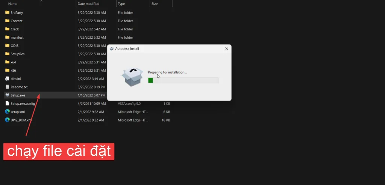Sort files by the Size column
The image size is (385, 185).
pyautogui.click(x=155, y=4)
